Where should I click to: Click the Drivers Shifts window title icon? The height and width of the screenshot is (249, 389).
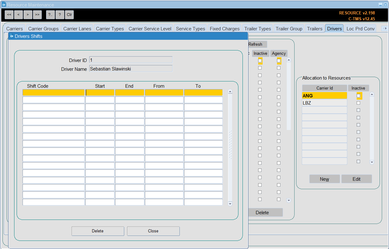tap(12, 36)
